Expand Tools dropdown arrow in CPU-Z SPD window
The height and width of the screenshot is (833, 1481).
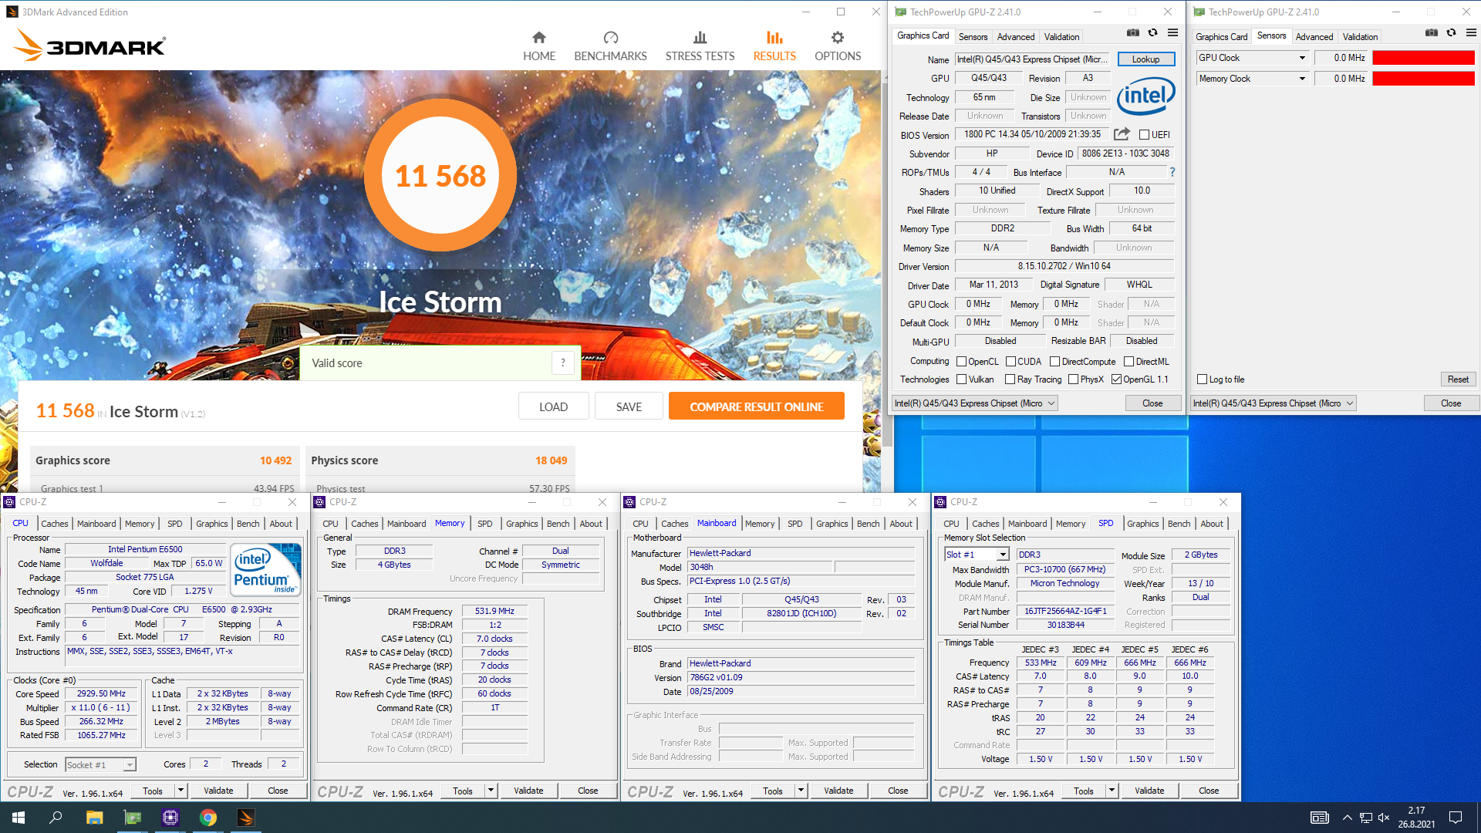tap(1112, 790)
